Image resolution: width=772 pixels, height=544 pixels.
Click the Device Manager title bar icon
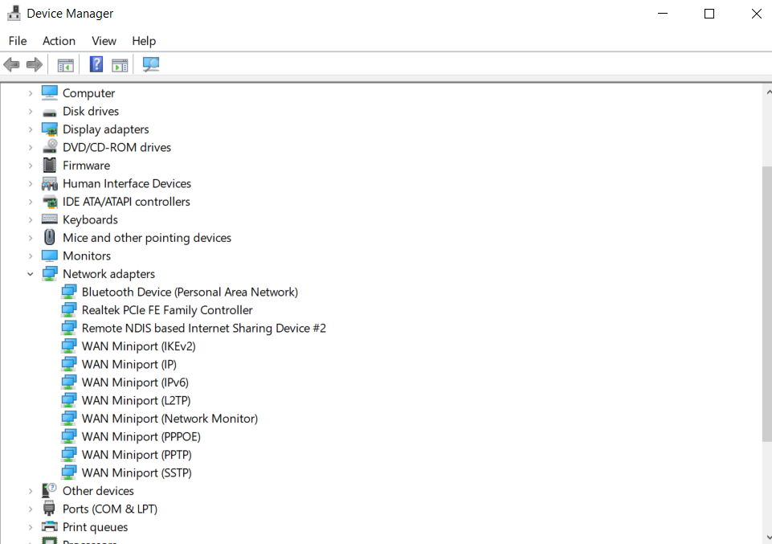point(14,14)
